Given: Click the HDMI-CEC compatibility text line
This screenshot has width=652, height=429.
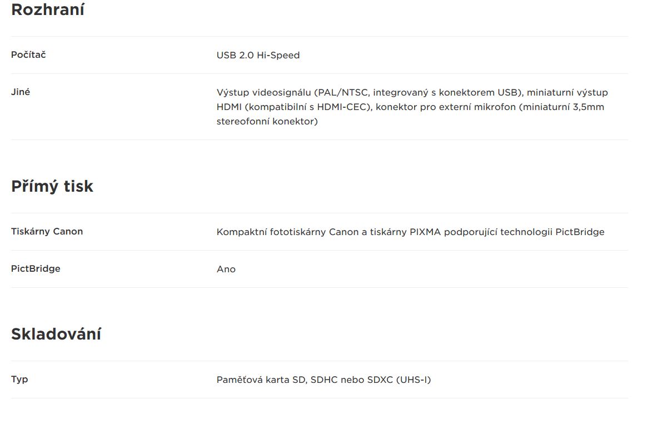Looking at the screenshot, I should 410,107.
